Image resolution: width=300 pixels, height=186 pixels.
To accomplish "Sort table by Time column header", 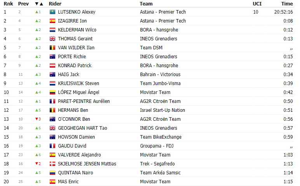I will point(287,3).
